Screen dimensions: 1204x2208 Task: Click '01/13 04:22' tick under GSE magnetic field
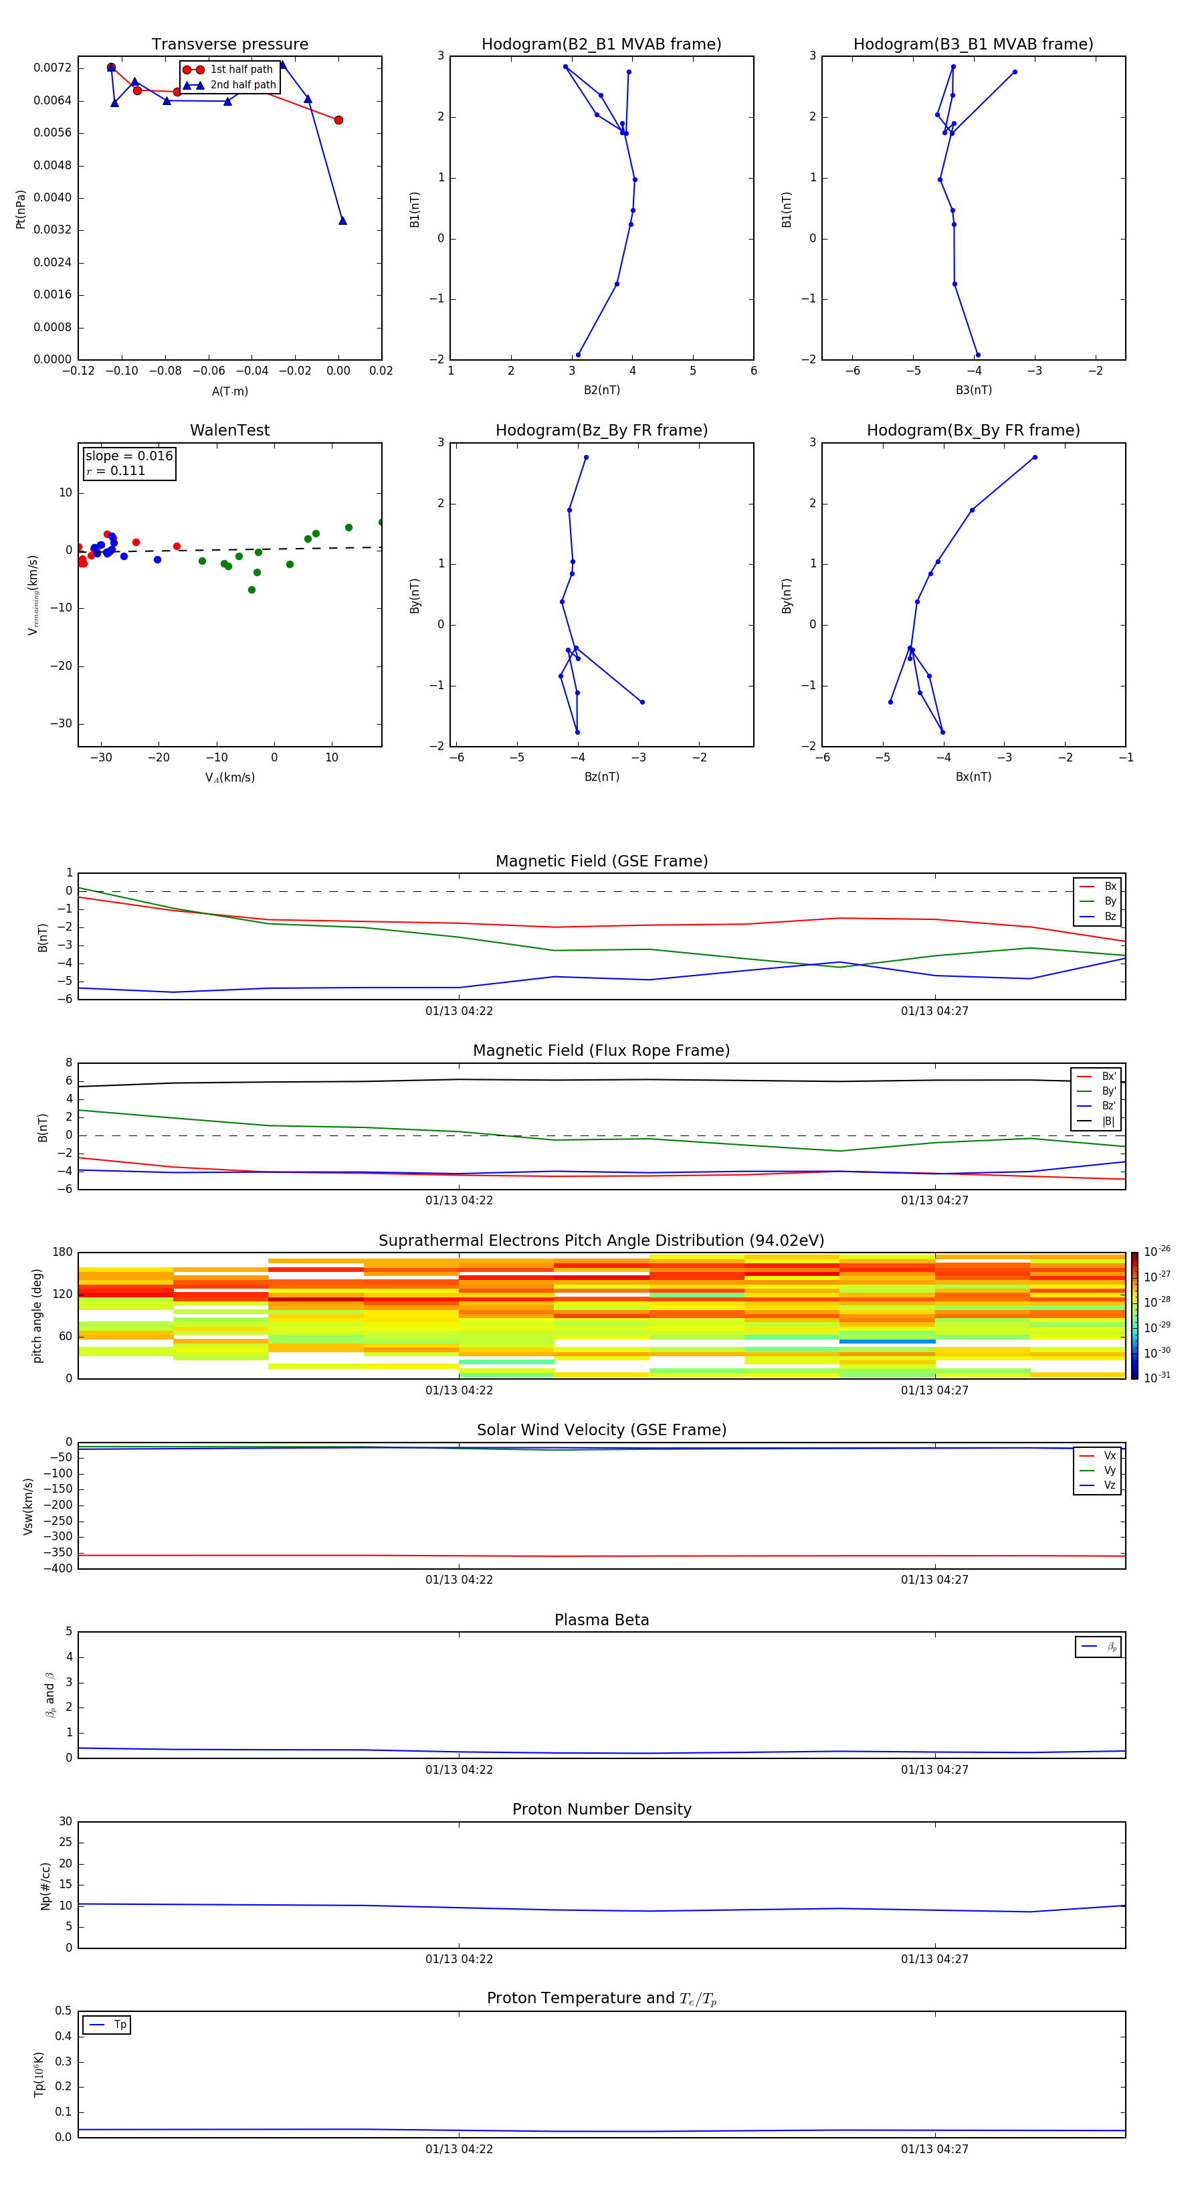pos(460,1010)
